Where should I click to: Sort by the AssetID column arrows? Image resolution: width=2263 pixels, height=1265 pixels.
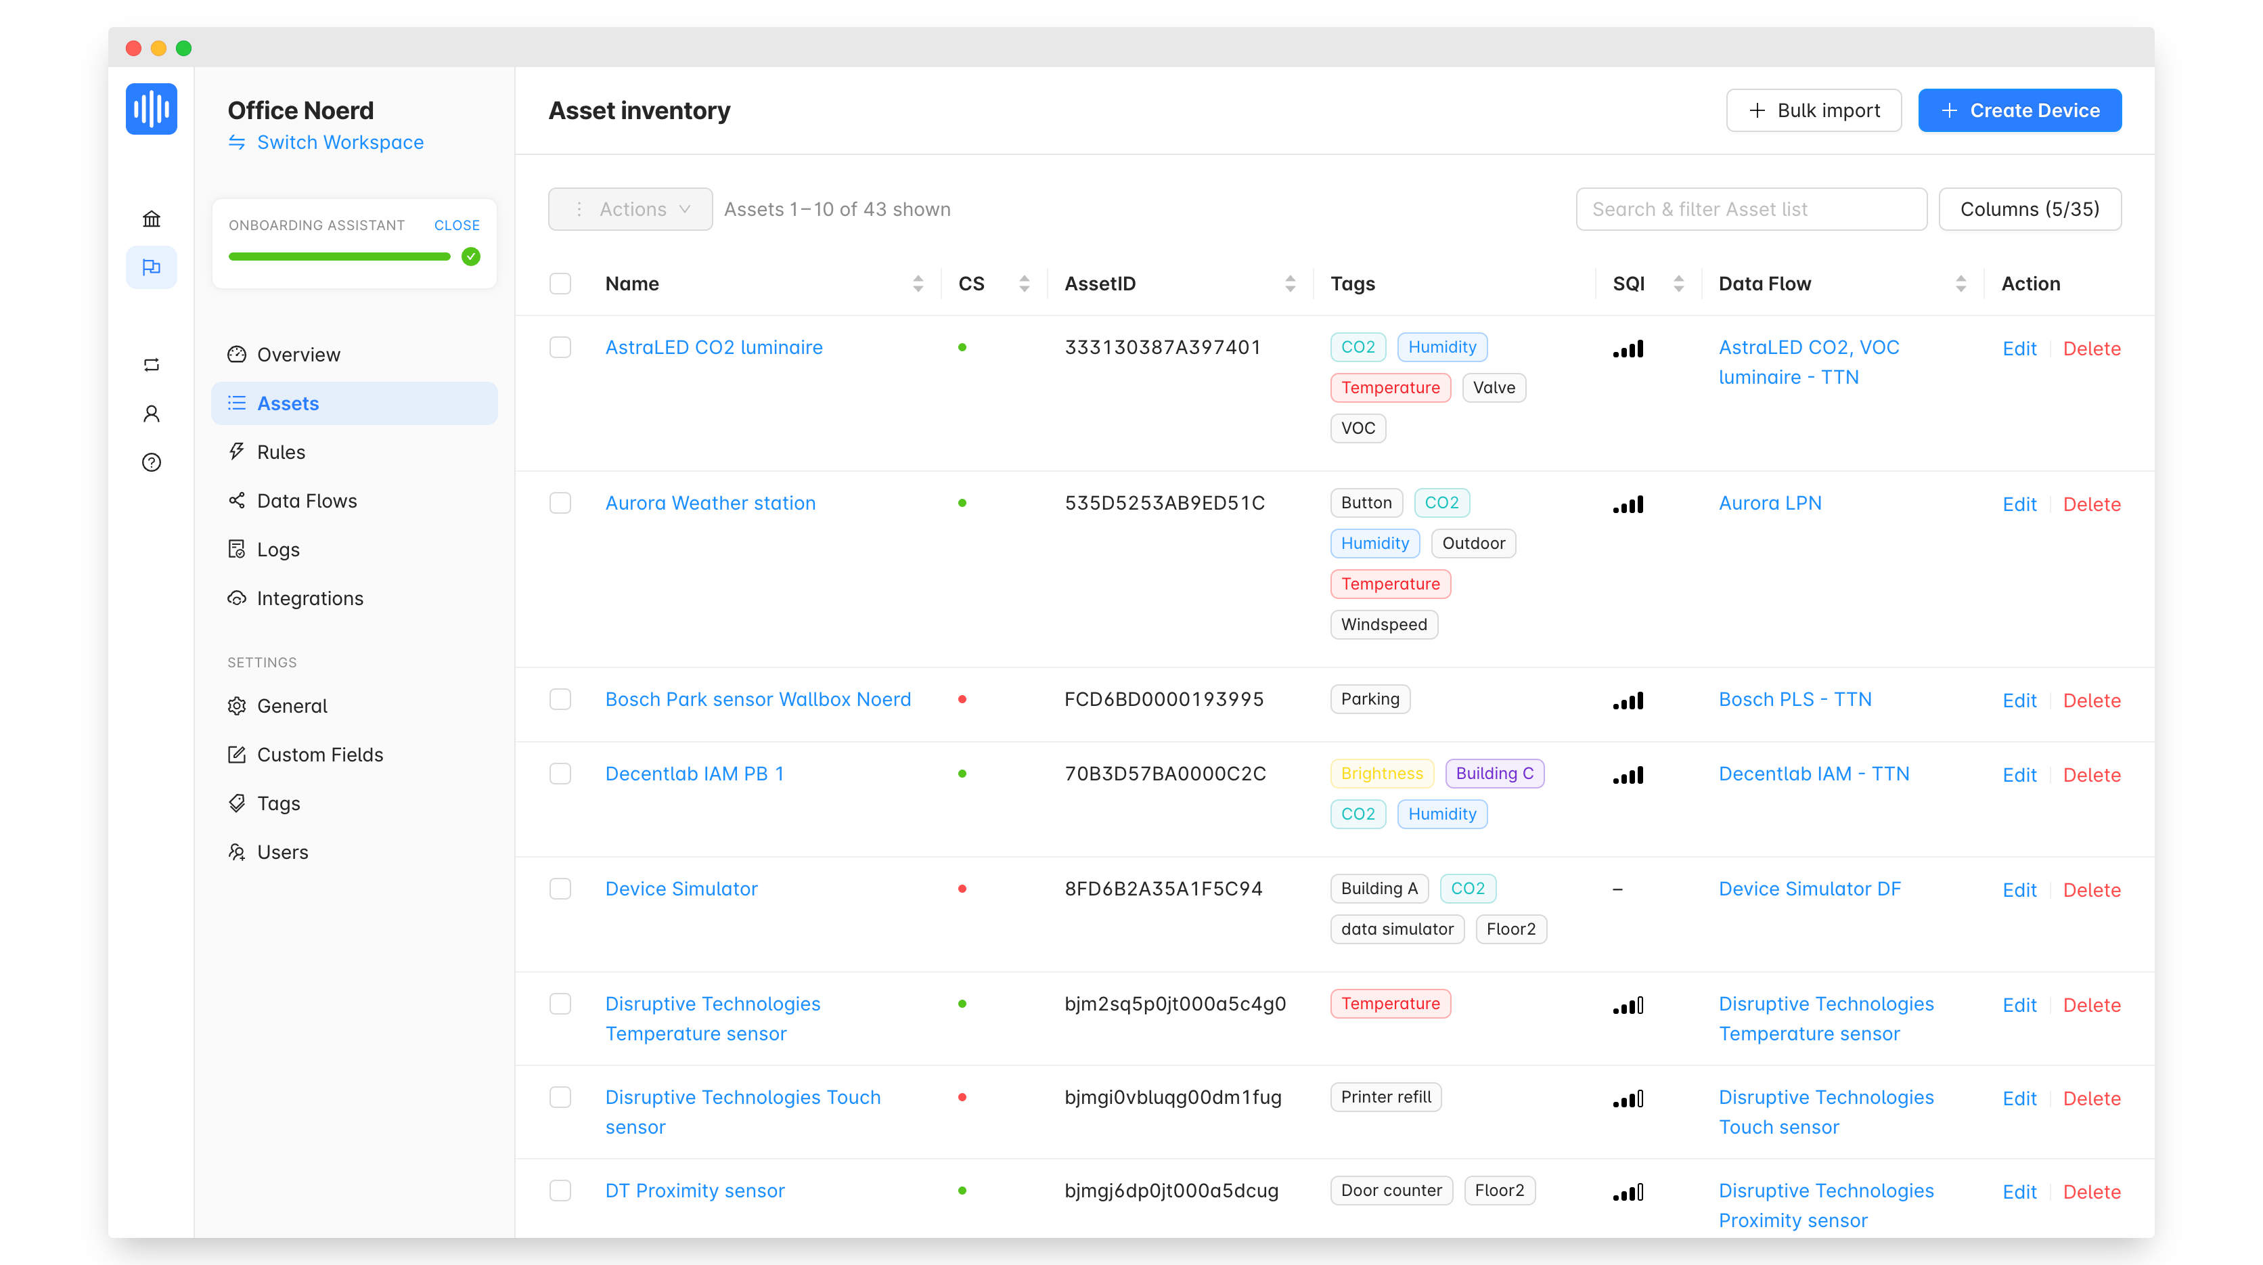click(1291, 284)
